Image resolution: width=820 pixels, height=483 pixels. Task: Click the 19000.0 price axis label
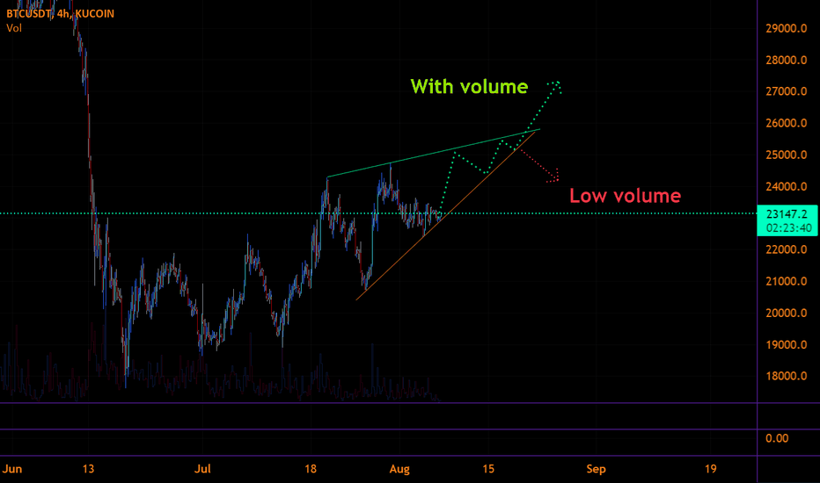(x=786, y=344)
